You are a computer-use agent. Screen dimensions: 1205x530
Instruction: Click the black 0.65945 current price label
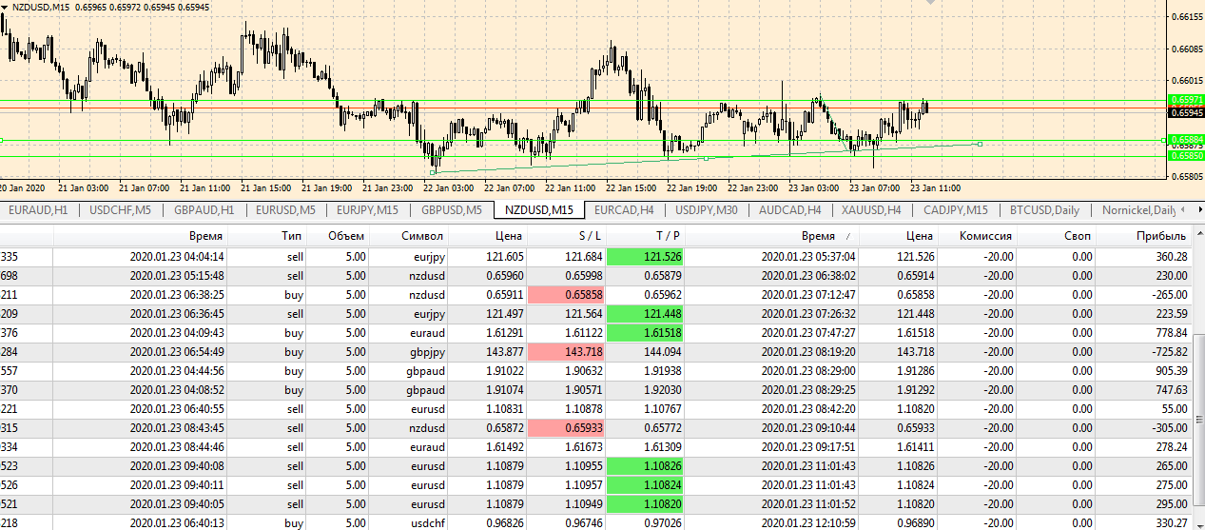(x=1185, y=112)
